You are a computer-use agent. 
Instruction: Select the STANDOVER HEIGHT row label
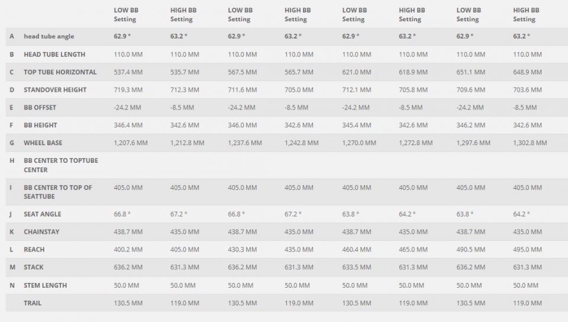tap(55, 90)
